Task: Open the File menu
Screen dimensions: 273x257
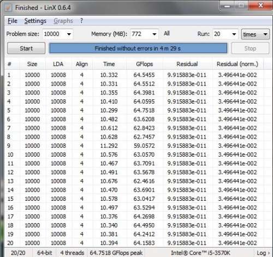Action: click(13, 21)
